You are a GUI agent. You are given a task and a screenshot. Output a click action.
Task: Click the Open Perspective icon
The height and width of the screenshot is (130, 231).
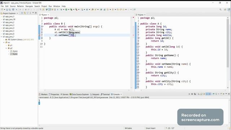coord(225,10)
